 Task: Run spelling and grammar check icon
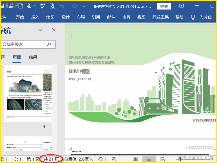(43, 6)
